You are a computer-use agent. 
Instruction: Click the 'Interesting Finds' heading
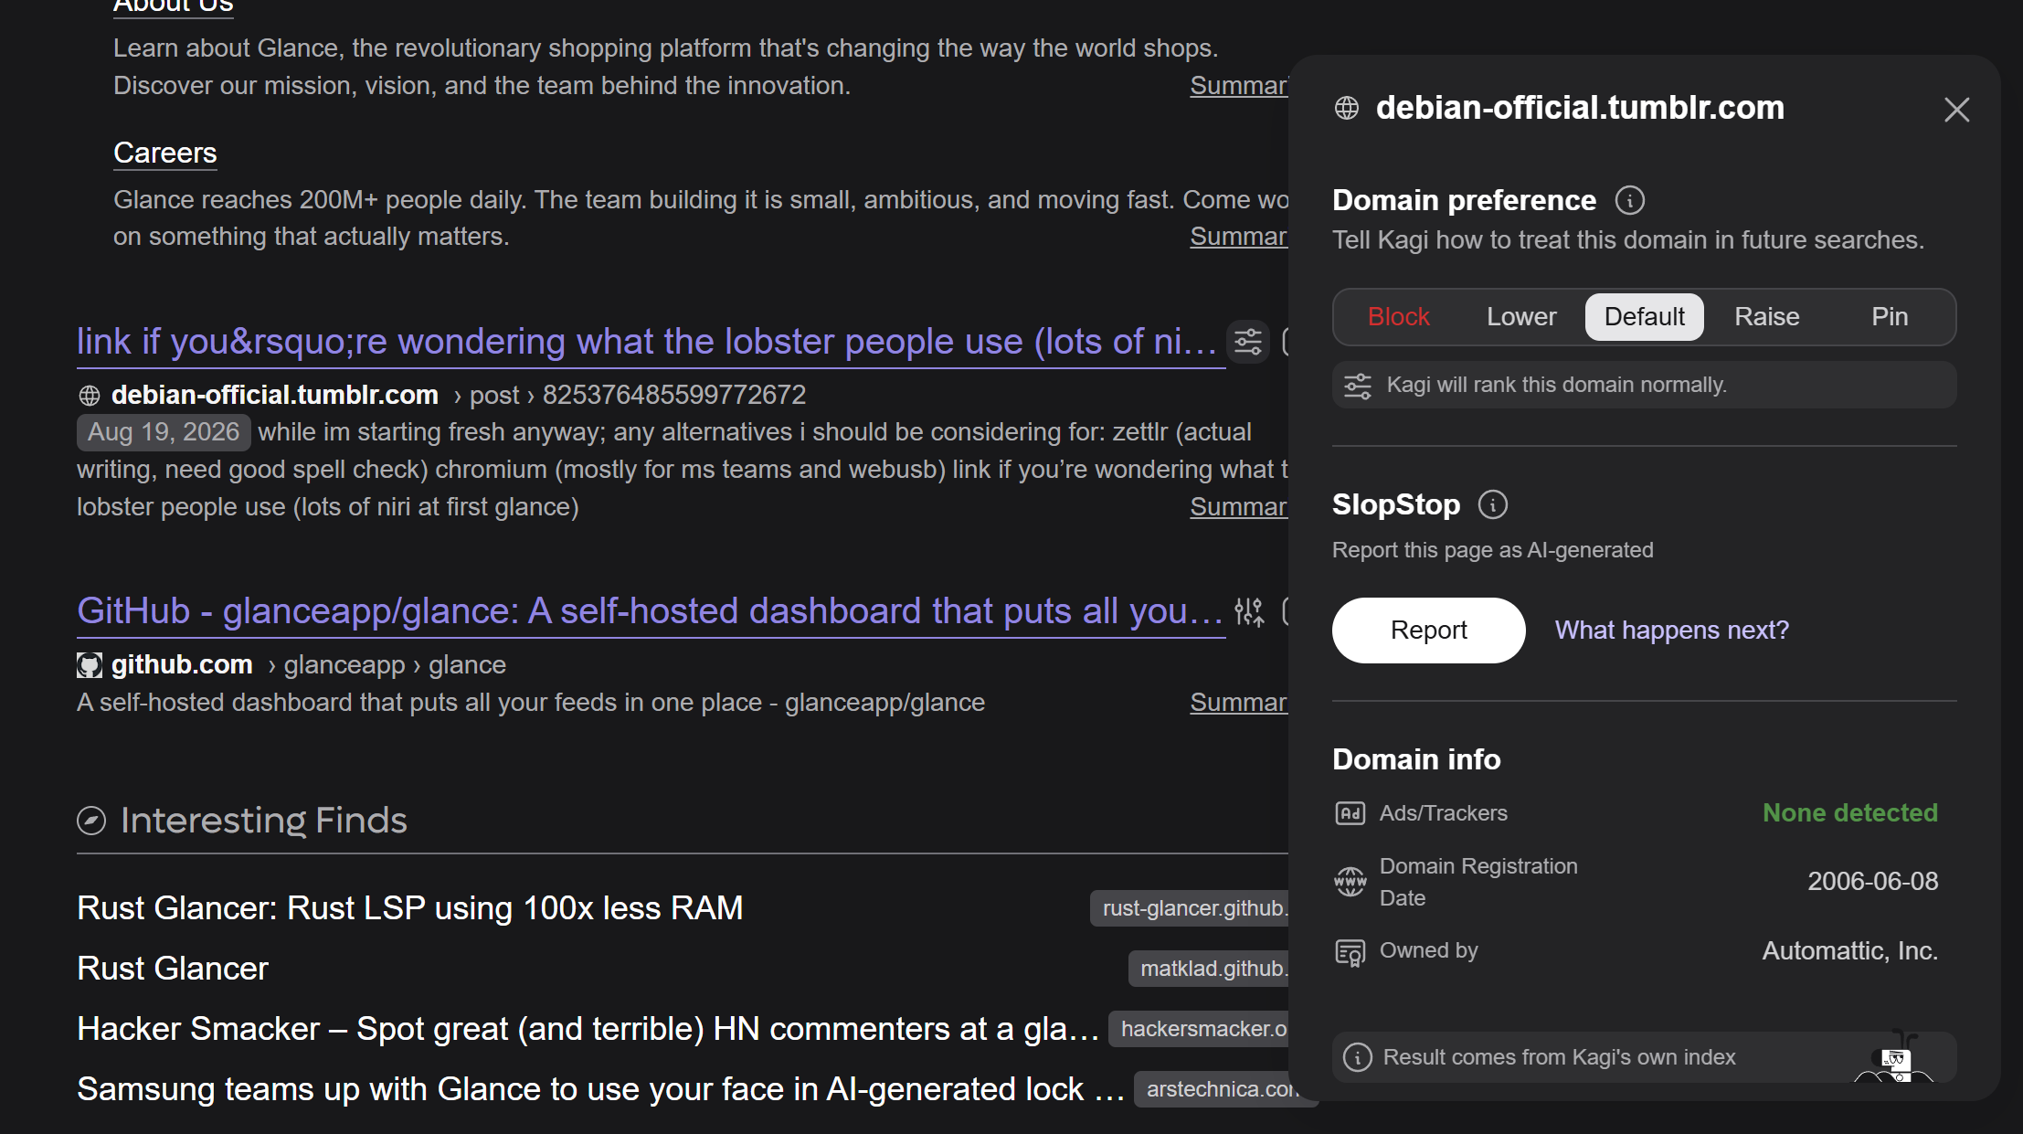[264, 821]
